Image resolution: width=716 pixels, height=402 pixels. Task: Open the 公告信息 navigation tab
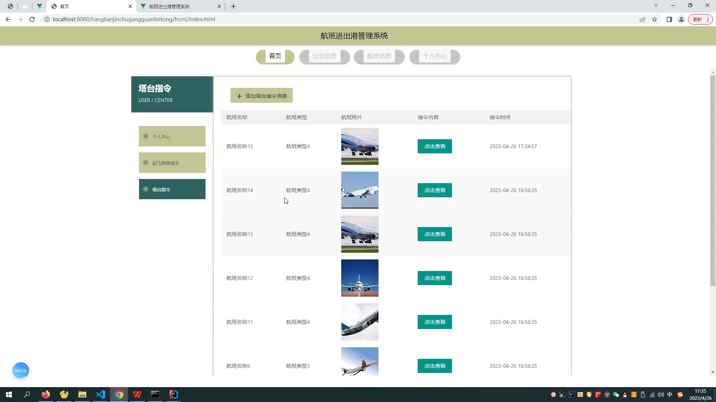[x=324, y=56]
